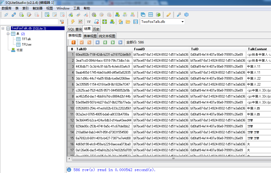Click the Execute and save lightning-disk icon
The image size is (271, 173).
(120, 22)
